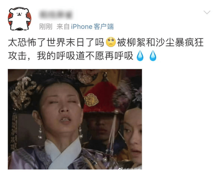Click the pearl earring in the image
Viewport: 218px width, 176px height.
[40, 132]
